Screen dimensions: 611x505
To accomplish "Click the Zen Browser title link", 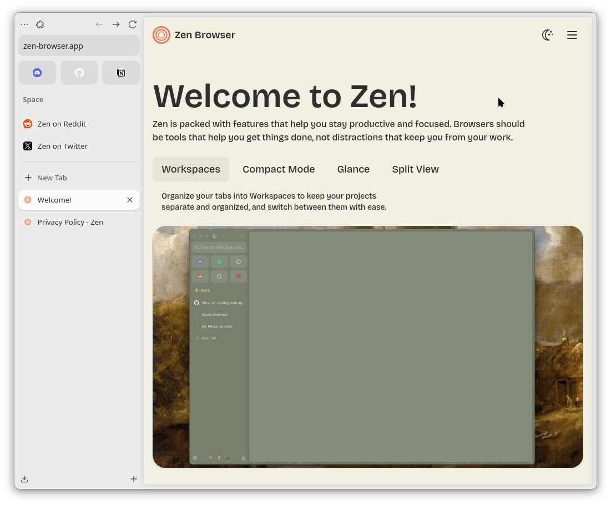I will click(x=205, y=35).
